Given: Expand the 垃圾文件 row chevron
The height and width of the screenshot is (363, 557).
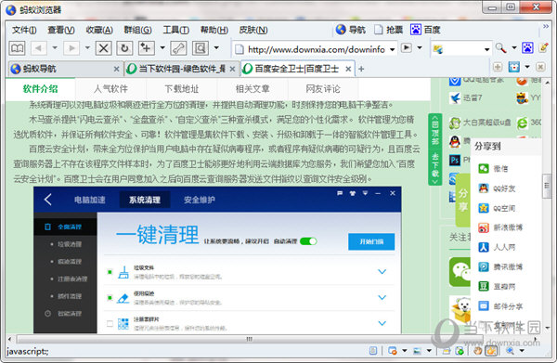Looking at the screenshot, I should (382, 272).
